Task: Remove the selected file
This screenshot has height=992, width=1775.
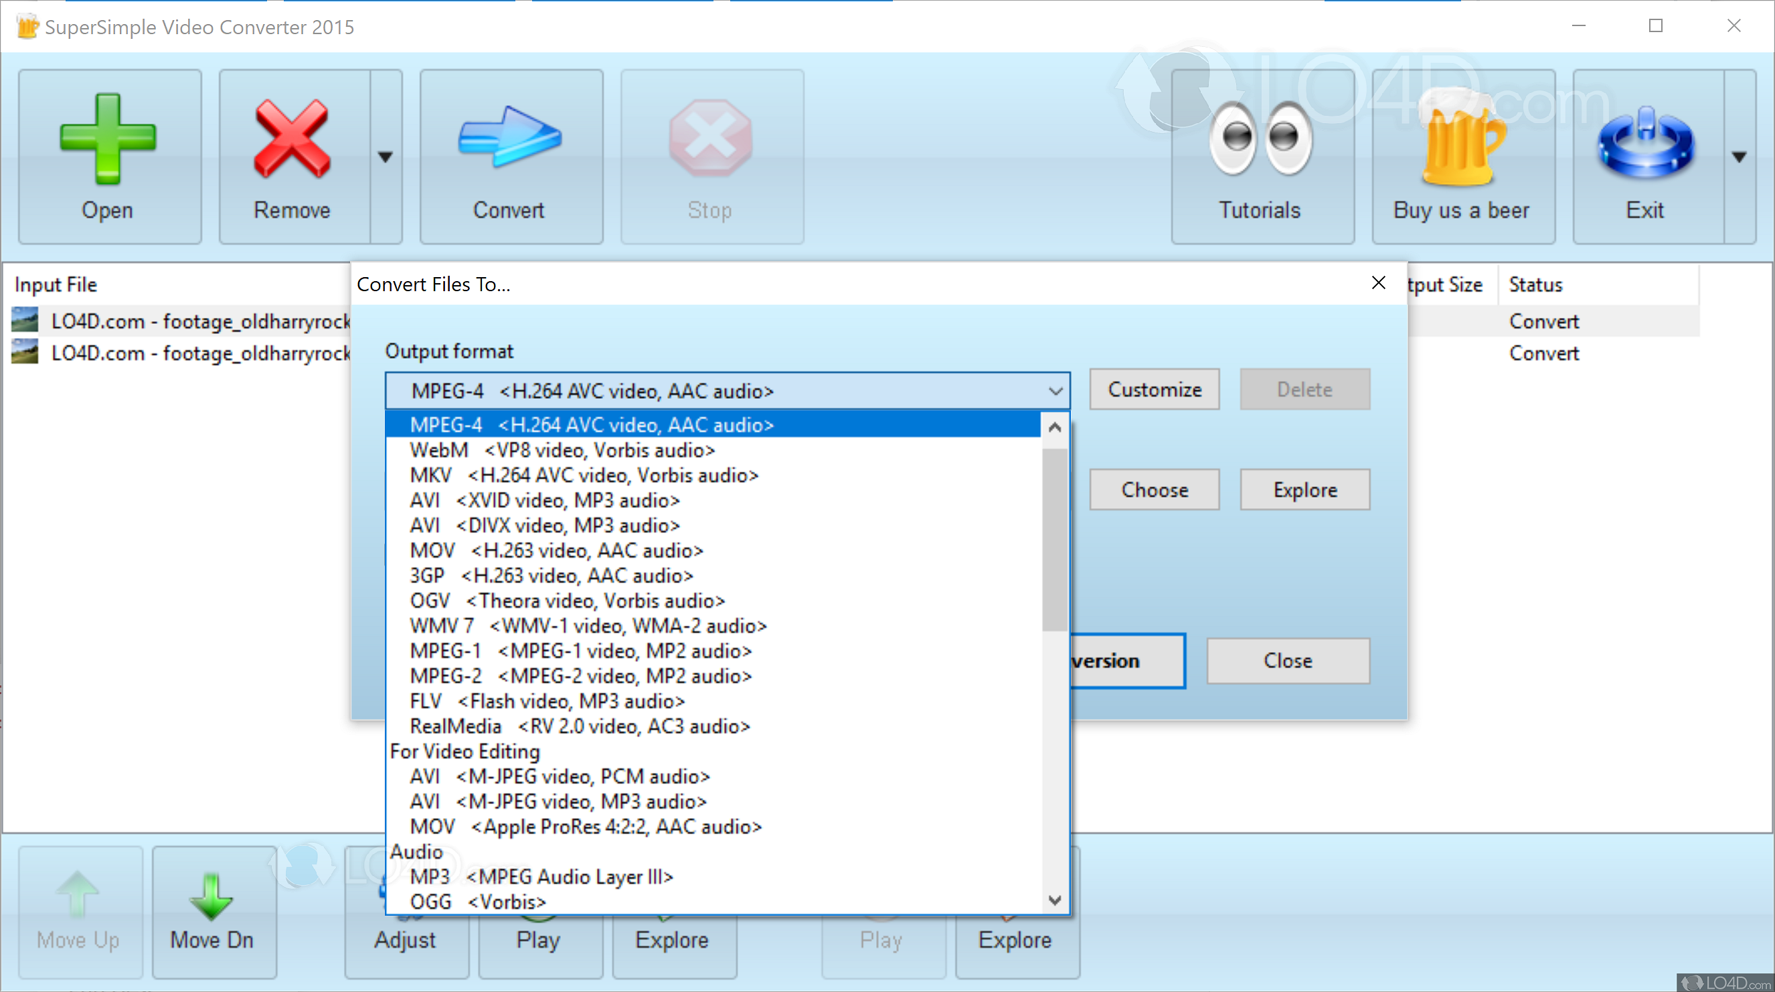Action: pyautogui.click(x=291, y=155)
